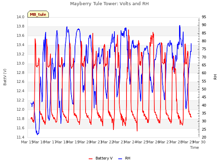Click the 70 right axis tick

(x=204, y=57)
